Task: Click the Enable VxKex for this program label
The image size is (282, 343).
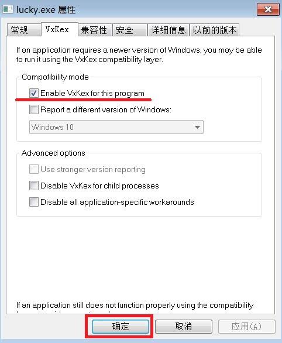Action: point(92,94)
